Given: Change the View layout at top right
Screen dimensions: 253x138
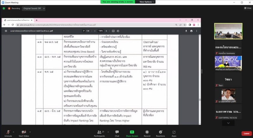Looking at the screenshot, I should point(247,9).
